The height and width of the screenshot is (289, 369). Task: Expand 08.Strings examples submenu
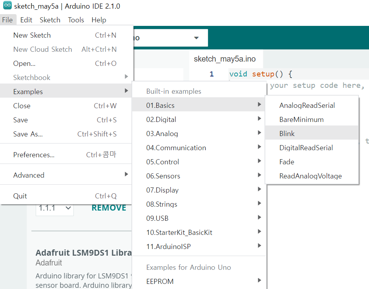[199, 204]
